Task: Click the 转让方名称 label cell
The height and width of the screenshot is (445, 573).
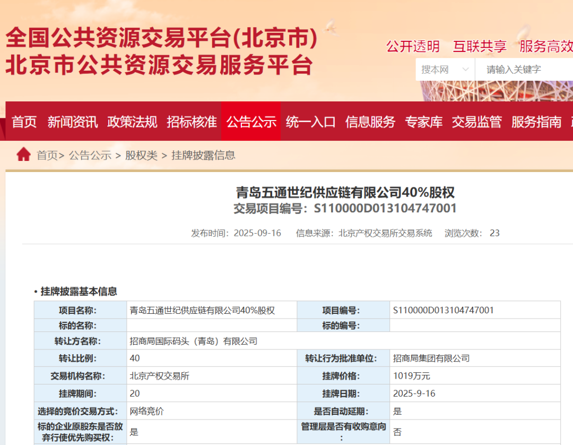Action: [x=81, y=341]
